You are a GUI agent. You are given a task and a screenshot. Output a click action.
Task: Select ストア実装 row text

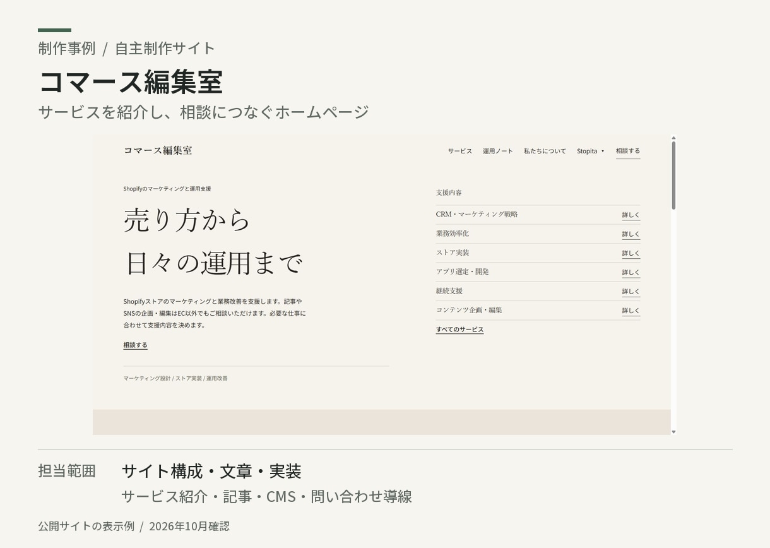(453, 253)
